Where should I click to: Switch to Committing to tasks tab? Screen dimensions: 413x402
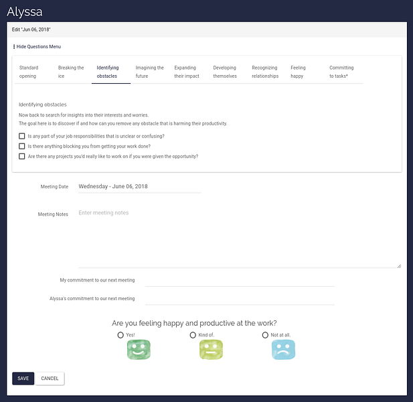[x=343, y=72]
